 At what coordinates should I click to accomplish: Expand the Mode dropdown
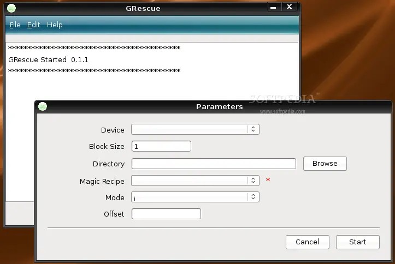pos(195,197)
